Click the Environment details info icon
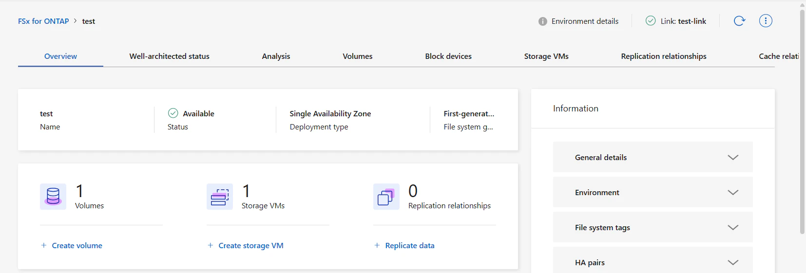Viewport: 806px width, 273px height. coord(543,21)
